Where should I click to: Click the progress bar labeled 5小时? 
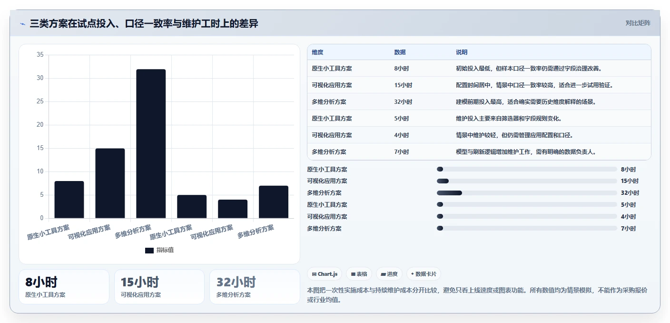(527, 205)
